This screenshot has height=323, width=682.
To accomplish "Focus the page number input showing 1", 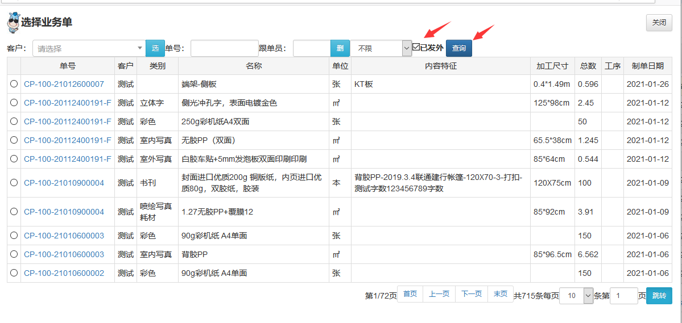I will click(624, 296).
